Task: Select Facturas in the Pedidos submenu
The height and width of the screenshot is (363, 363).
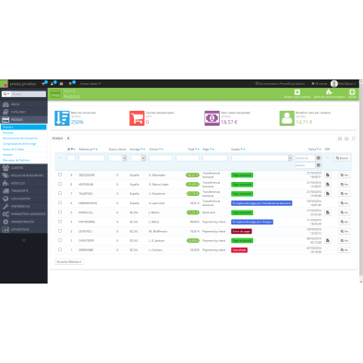Action: coord(8,133)
